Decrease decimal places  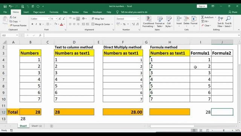click(137, 24)
